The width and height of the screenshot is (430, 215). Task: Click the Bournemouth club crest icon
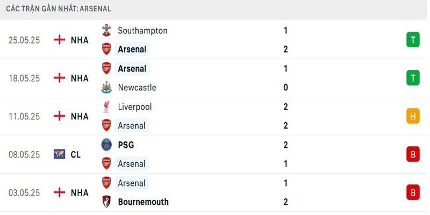(106, 202)
